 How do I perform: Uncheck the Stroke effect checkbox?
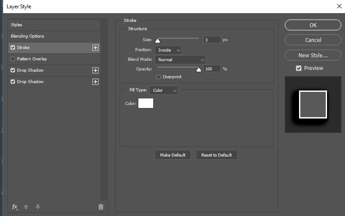coord(13,48)
